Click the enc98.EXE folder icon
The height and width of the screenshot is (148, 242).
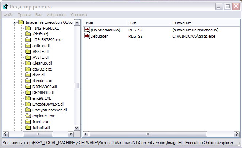[x=28, y=98]
